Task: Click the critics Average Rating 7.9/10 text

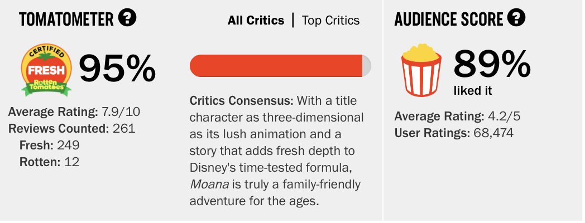Action: coord(74,111)
